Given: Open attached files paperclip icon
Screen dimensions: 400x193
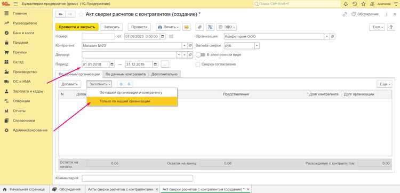Looking at the screenshot, I should [200, 27].
